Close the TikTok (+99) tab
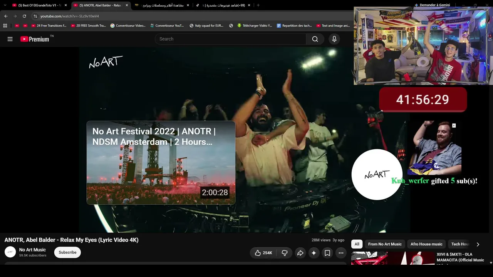 coord(249,5)
